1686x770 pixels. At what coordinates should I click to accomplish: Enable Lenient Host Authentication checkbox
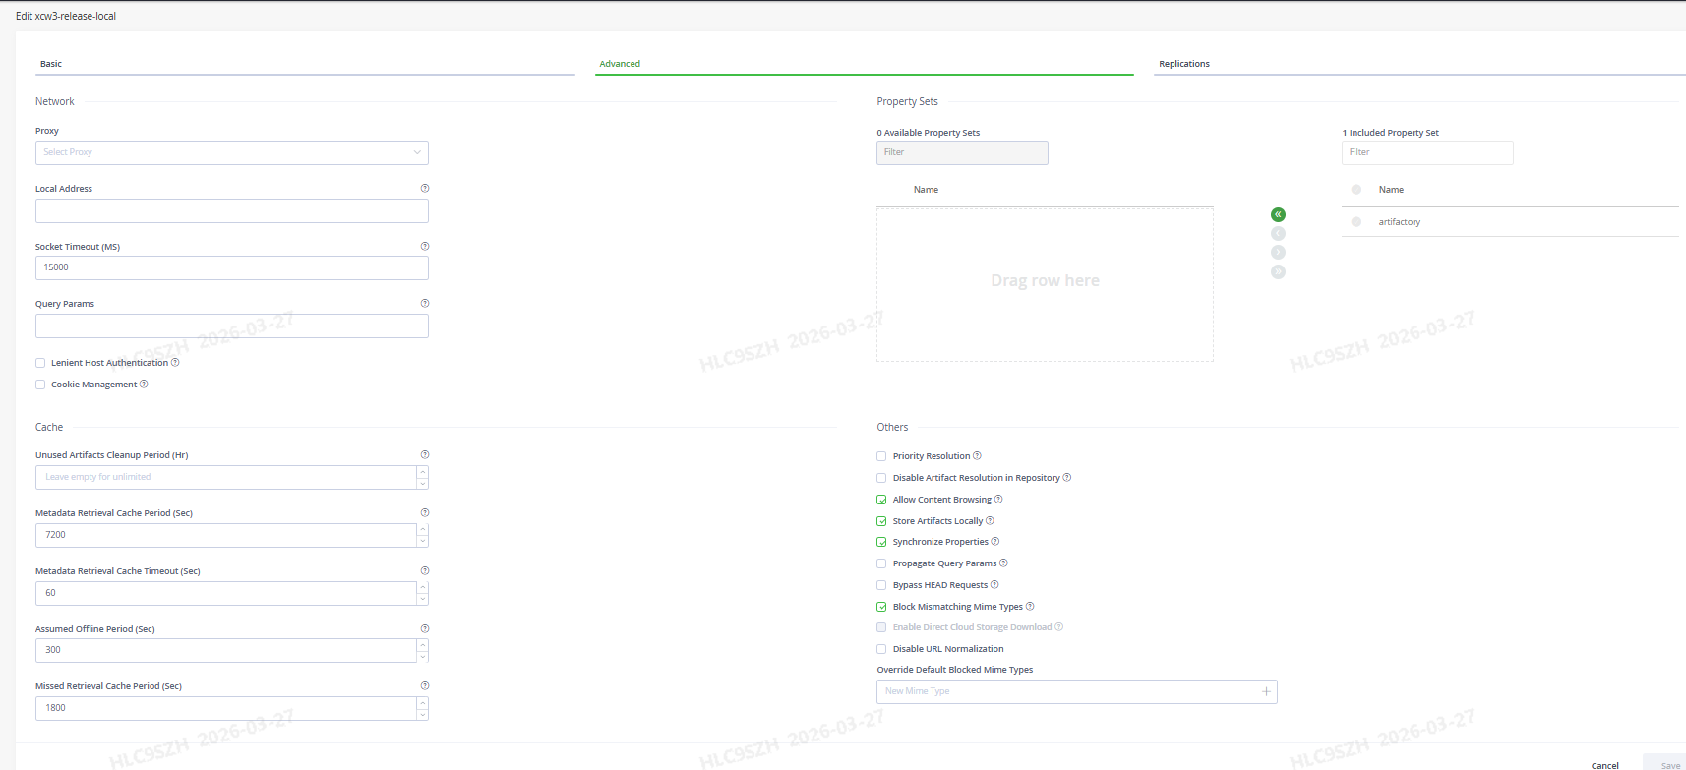[40, 363]
